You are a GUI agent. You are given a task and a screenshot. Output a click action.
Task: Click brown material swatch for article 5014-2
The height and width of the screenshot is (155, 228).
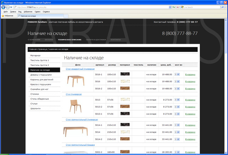125,139
